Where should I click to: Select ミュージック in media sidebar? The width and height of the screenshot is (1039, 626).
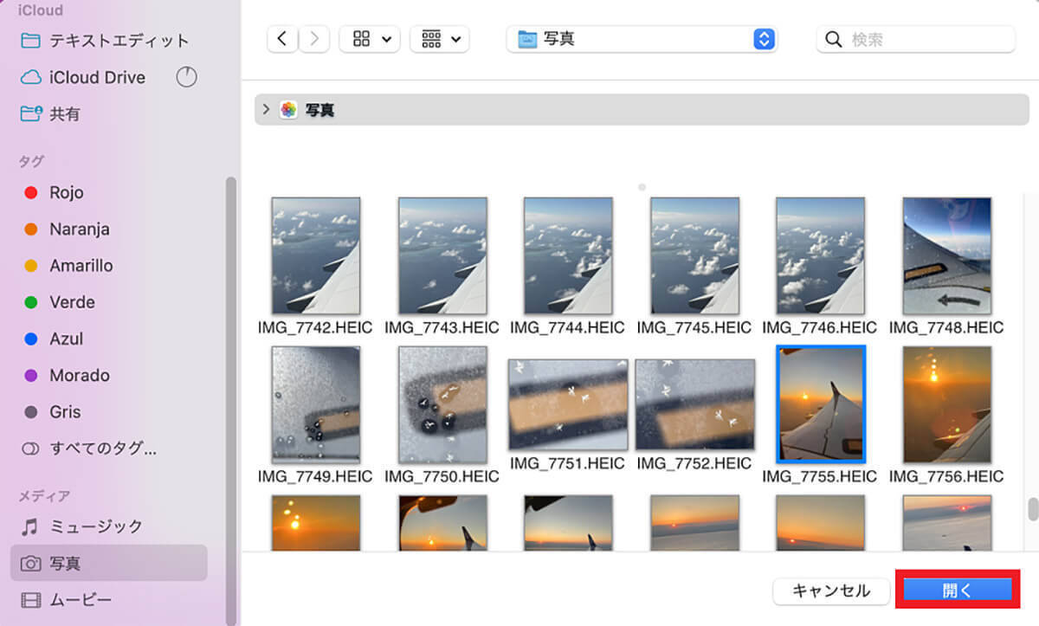coord(95,526)
